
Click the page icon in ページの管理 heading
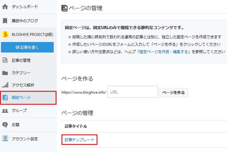64,8
